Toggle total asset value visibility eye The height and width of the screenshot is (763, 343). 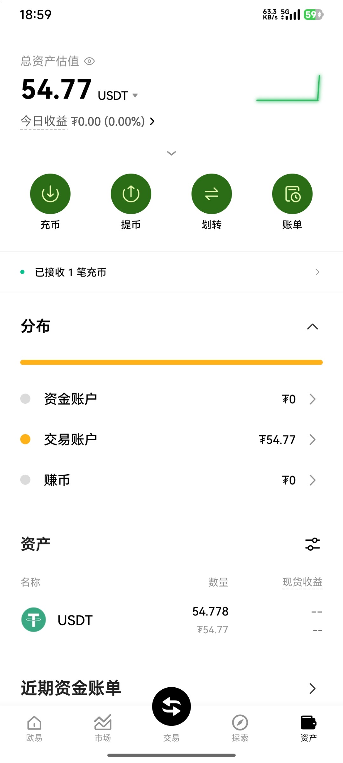coord(90,61)
